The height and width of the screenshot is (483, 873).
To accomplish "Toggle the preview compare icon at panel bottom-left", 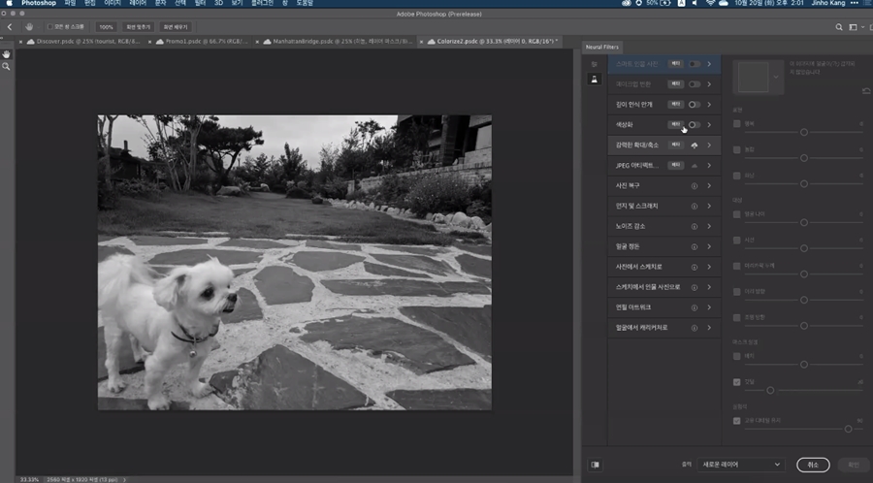I will click(x=595, y=465).
